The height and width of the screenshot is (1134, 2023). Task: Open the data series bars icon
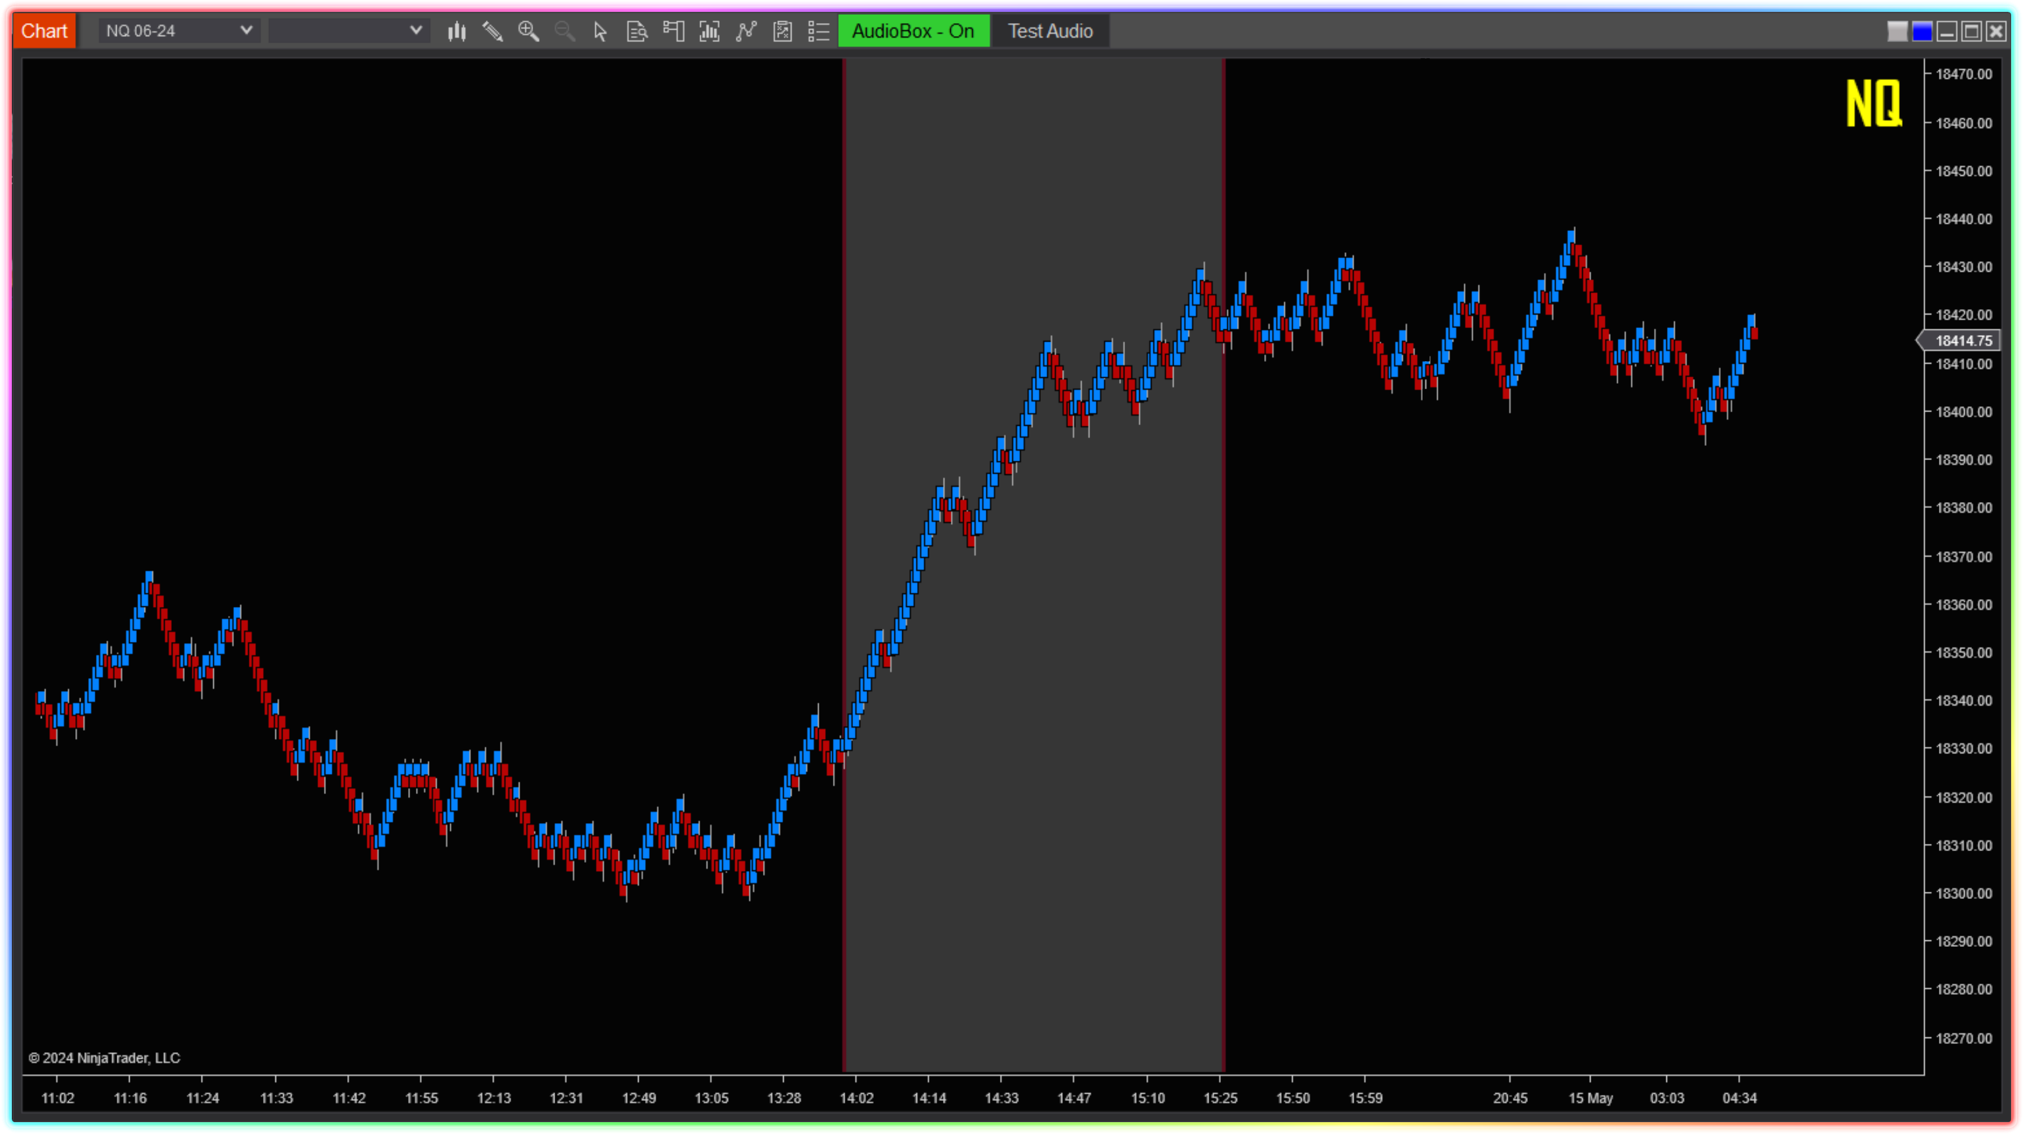tap(709, 31)
